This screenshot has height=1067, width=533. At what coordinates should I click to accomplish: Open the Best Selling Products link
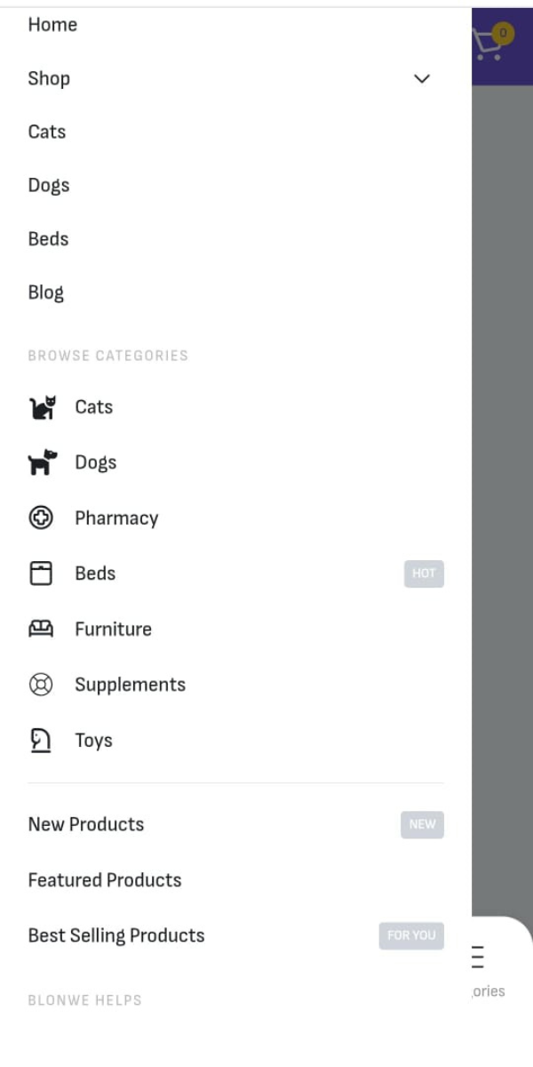116,935
